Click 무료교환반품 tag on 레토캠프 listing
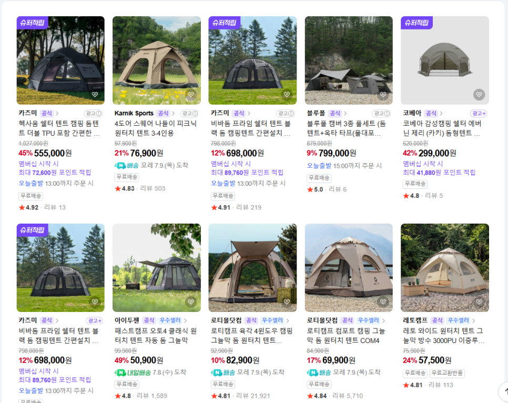This screenshot has height=403, width=508. [447, 373]
